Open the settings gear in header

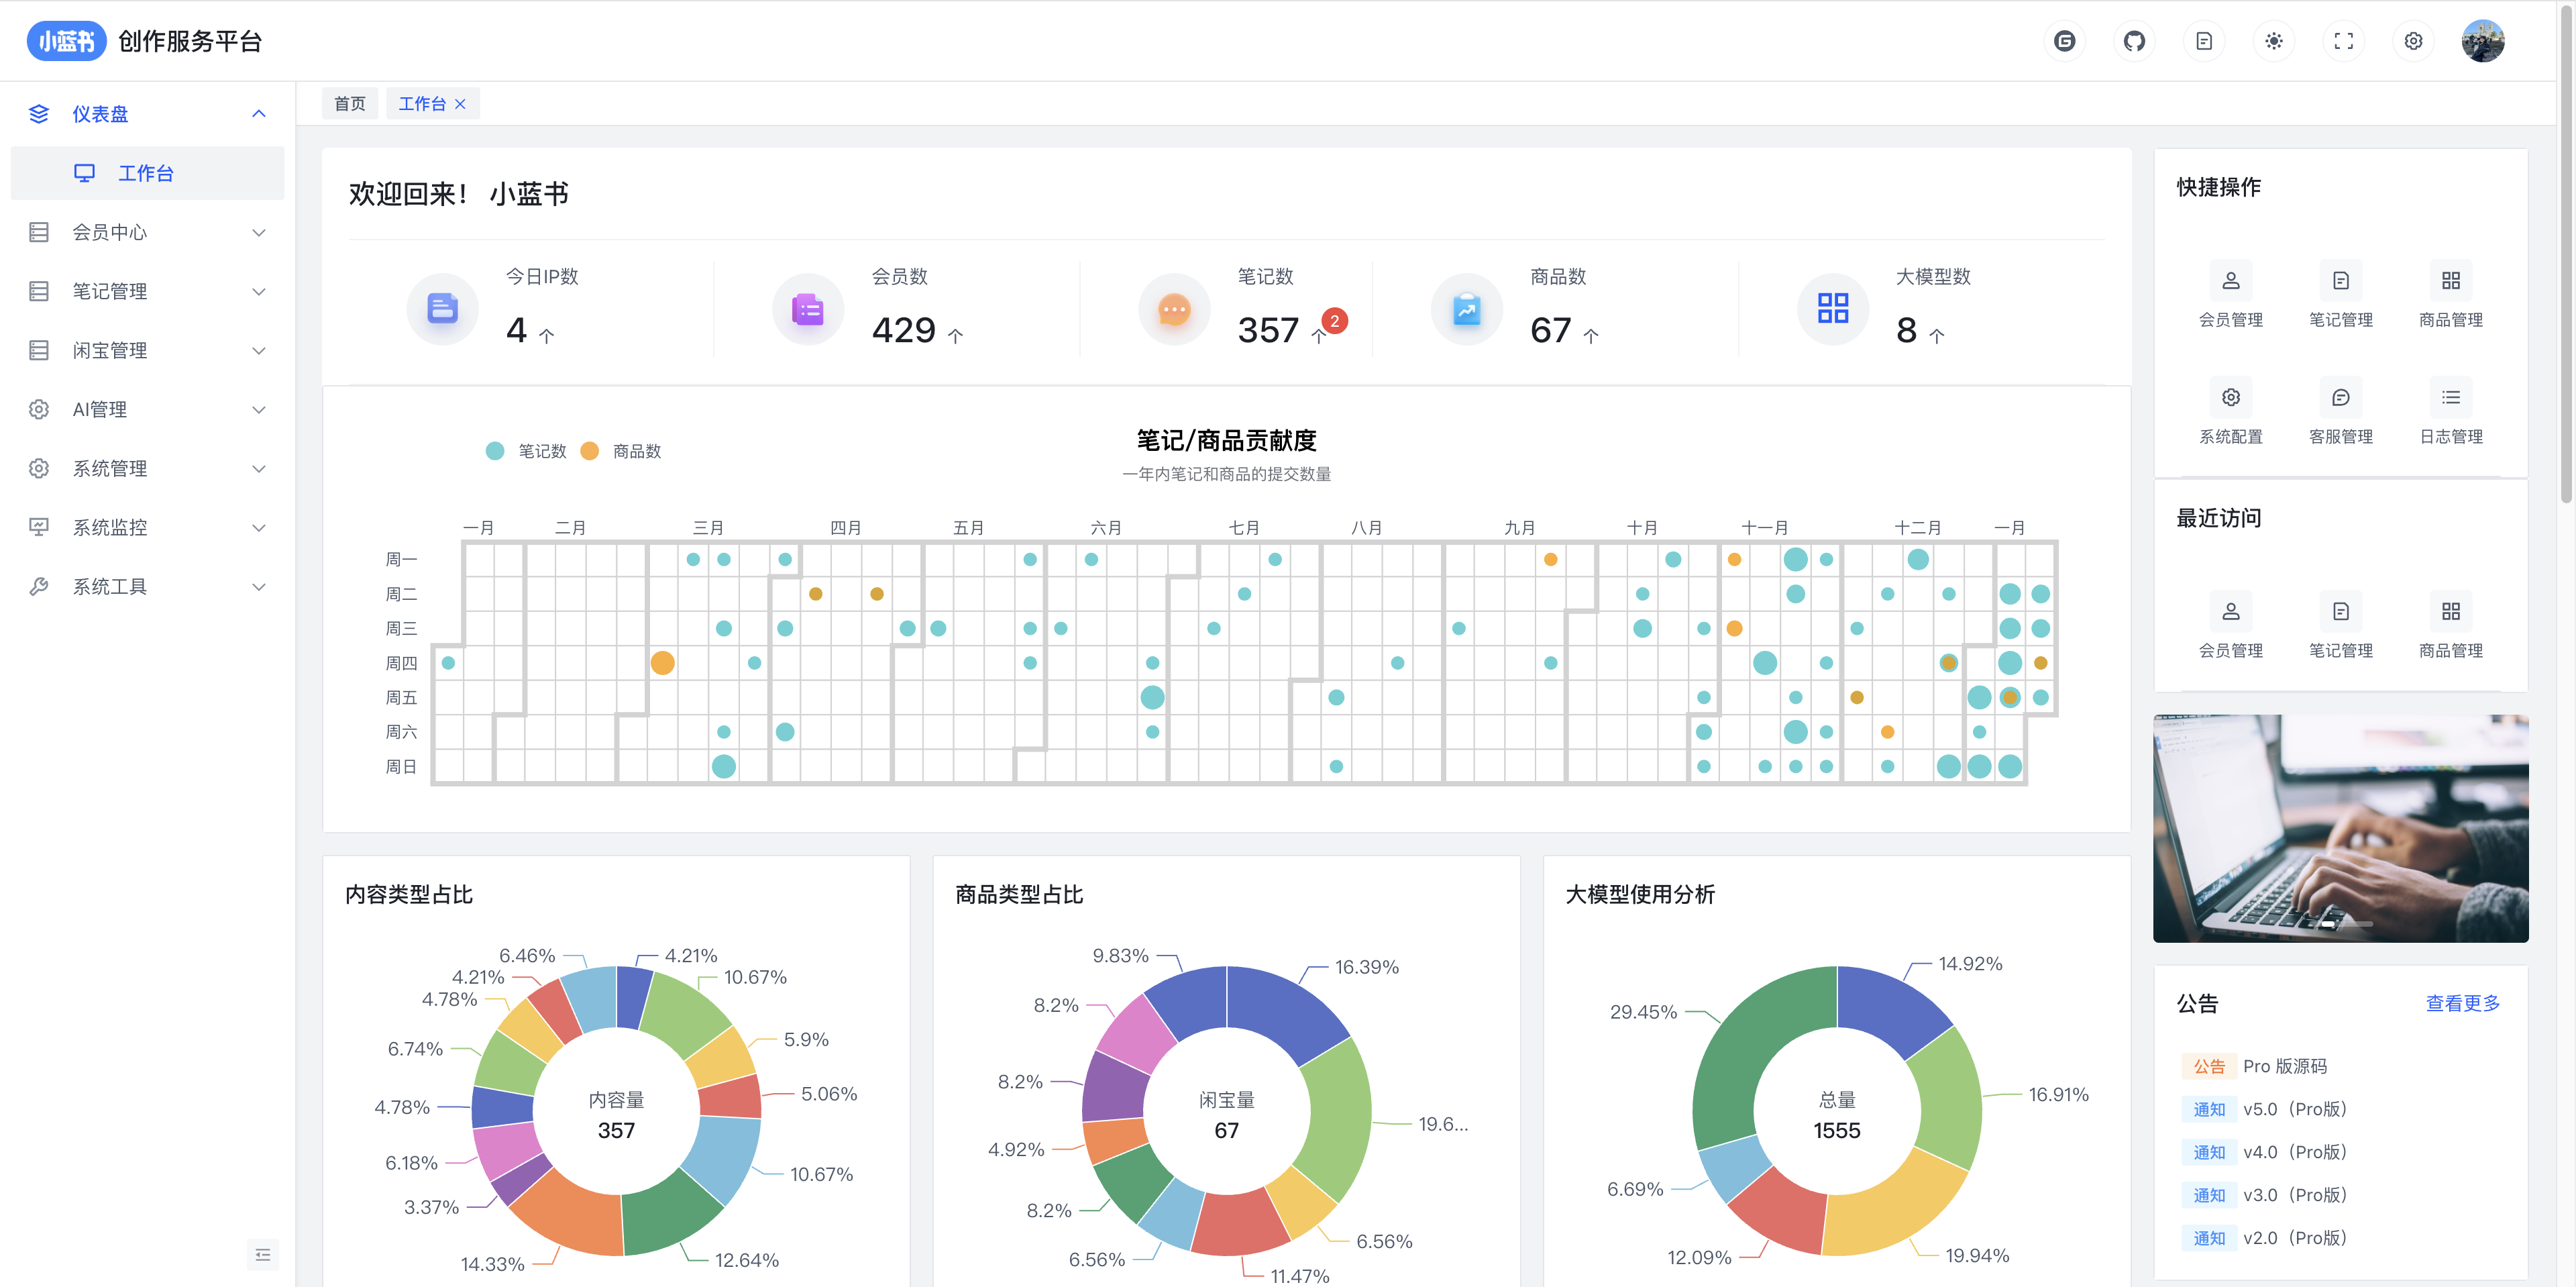(2413, 41)
